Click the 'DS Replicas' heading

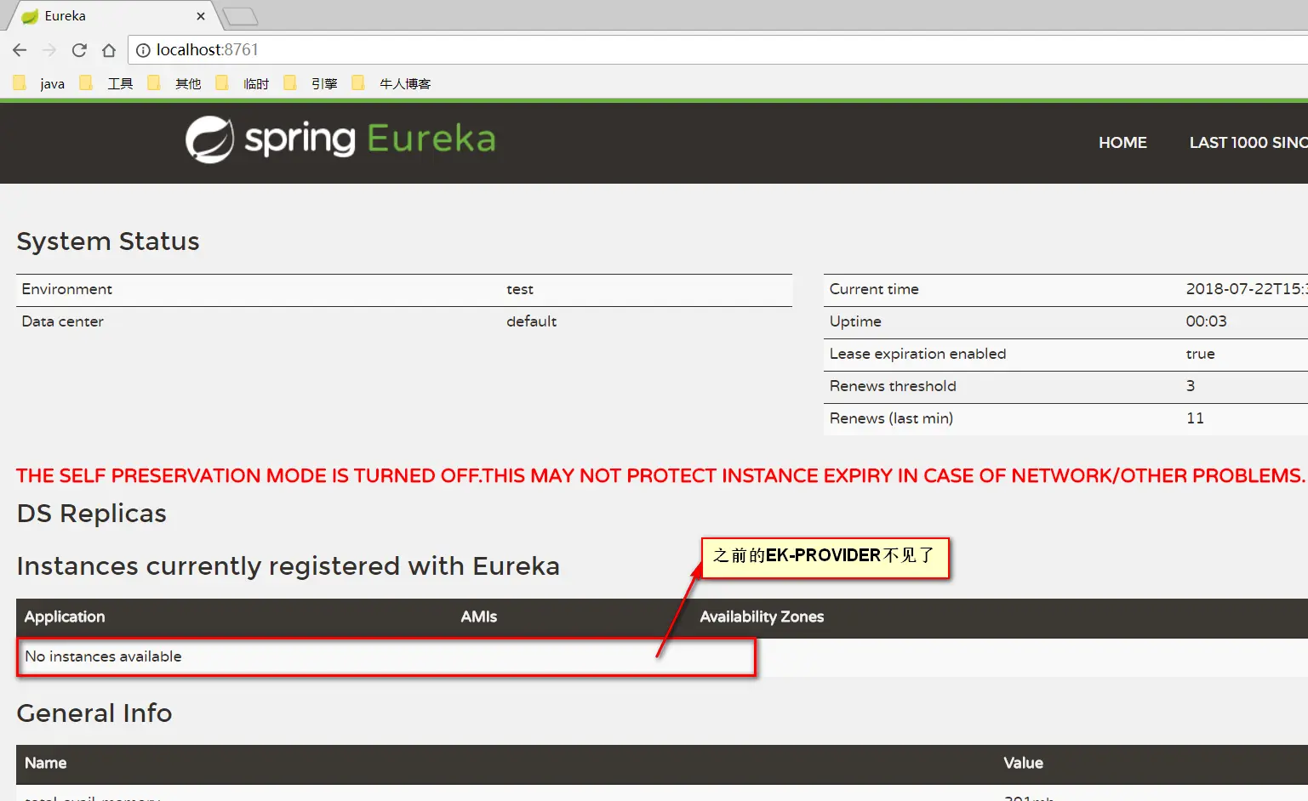tap(92, 514)
